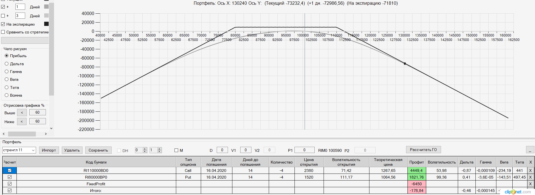Click the '<' button next to Выше
Image resolution: width=535 pixels, height=195 pixels.
tap(22, 113)
